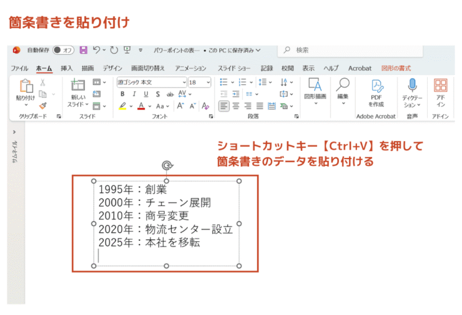Open Font dialog launcher in フォント group
This screenshot has height=315, width=462.
point(211,116)
